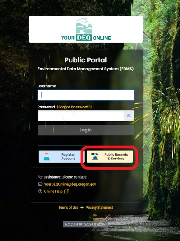
Task: Click the Public Portal heading
Action: 86,60
